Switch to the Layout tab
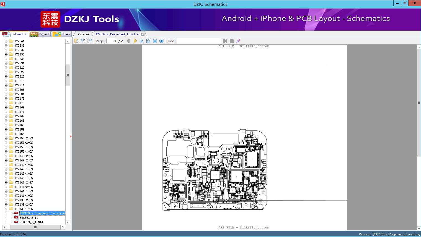The width and height of the screenshot is (421, 237). [40, 34]
